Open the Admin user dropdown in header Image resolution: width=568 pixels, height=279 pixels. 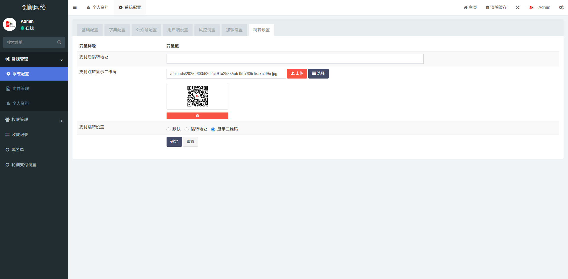[540, 7]
